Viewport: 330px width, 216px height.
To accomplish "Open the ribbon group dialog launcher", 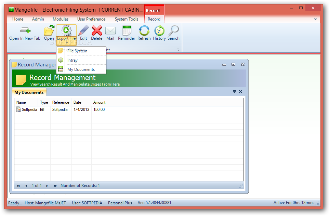I will point(178,50).
